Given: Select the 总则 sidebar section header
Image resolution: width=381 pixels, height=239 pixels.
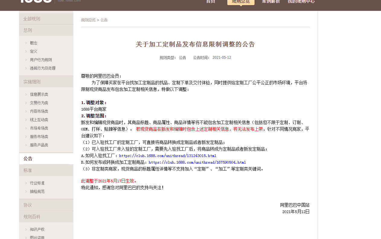Looking at the screenshot, I should pos(46,30).
